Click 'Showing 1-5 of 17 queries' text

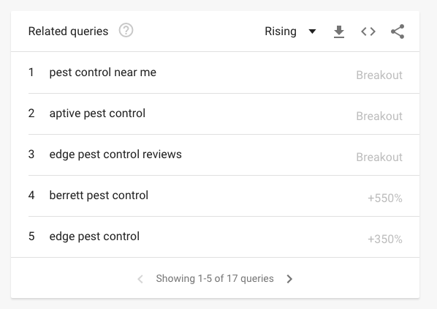click(x=215, y=278)
